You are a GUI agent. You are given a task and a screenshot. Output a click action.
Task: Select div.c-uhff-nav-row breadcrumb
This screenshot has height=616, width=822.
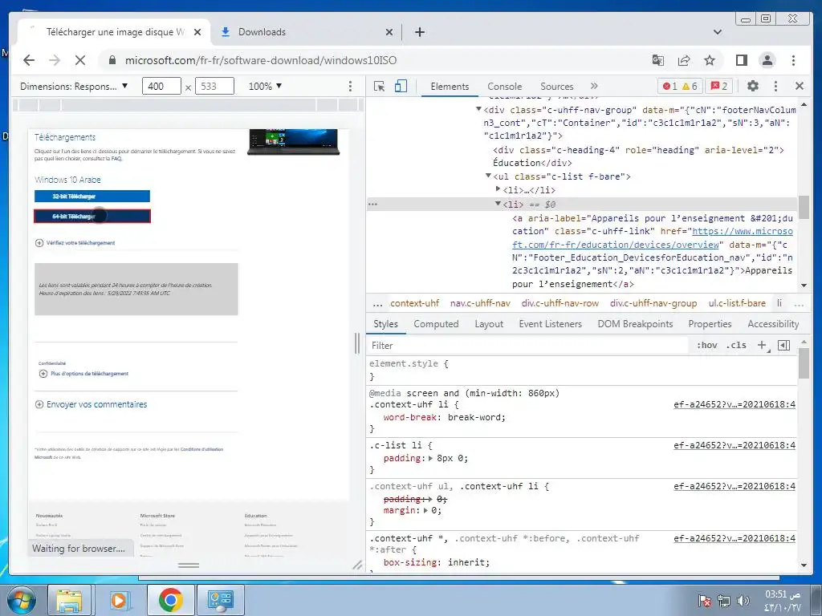tap(560, 303)
